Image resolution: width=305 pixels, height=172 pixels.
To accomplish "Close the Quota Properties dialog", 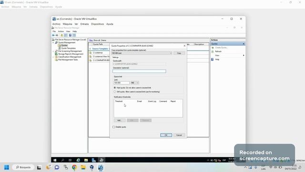I will point(184,46).
